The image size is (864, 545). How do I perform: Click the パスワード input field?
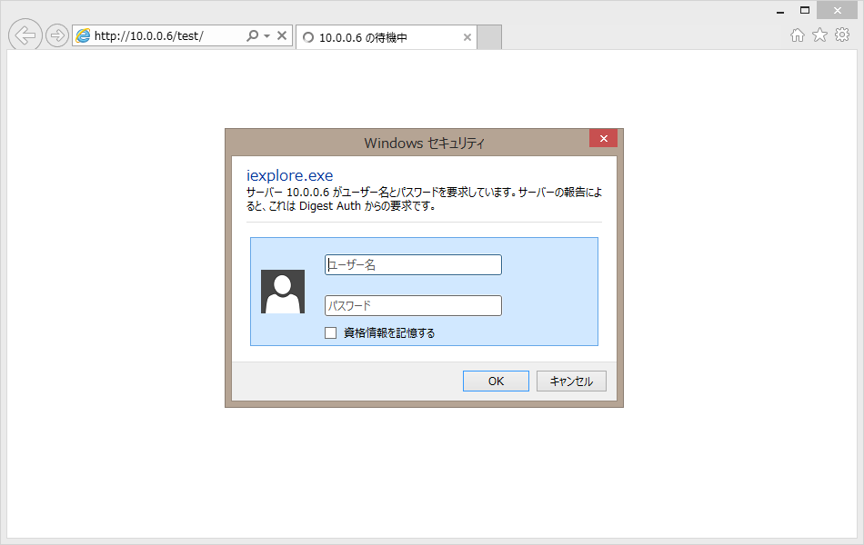pos(413,306)
